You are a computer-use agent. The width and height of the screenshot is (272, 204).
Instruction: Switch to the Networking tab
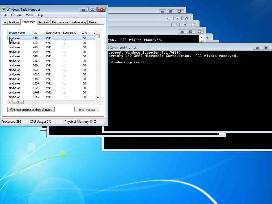click(79, 22)
